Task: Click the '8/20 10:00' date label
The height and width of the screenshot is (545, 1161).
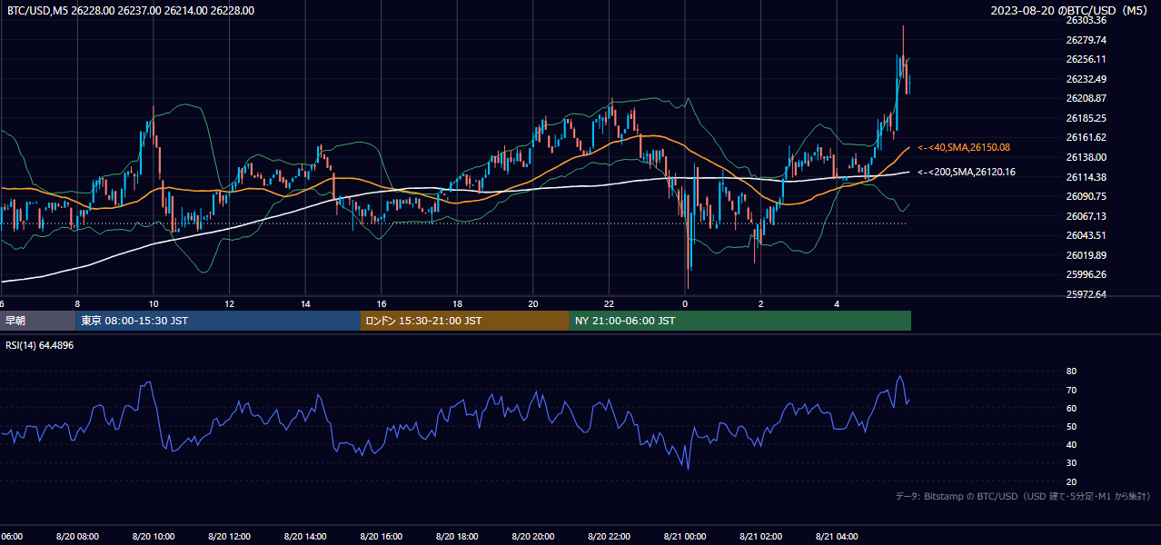Action: [154, 537]
